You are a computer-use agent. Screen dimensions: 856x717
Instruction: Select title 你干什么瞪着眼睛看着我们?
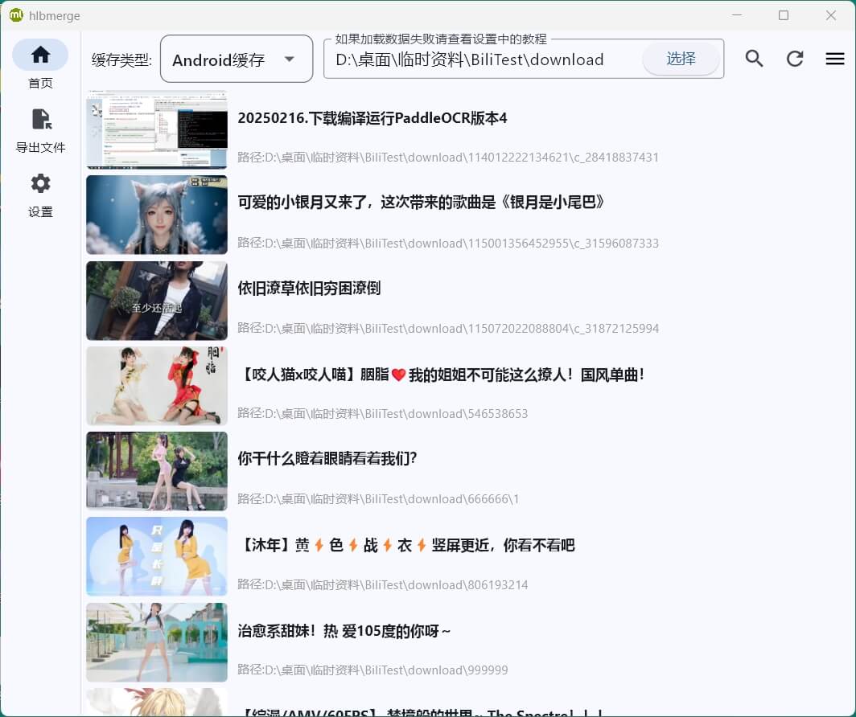click(327, 458)
